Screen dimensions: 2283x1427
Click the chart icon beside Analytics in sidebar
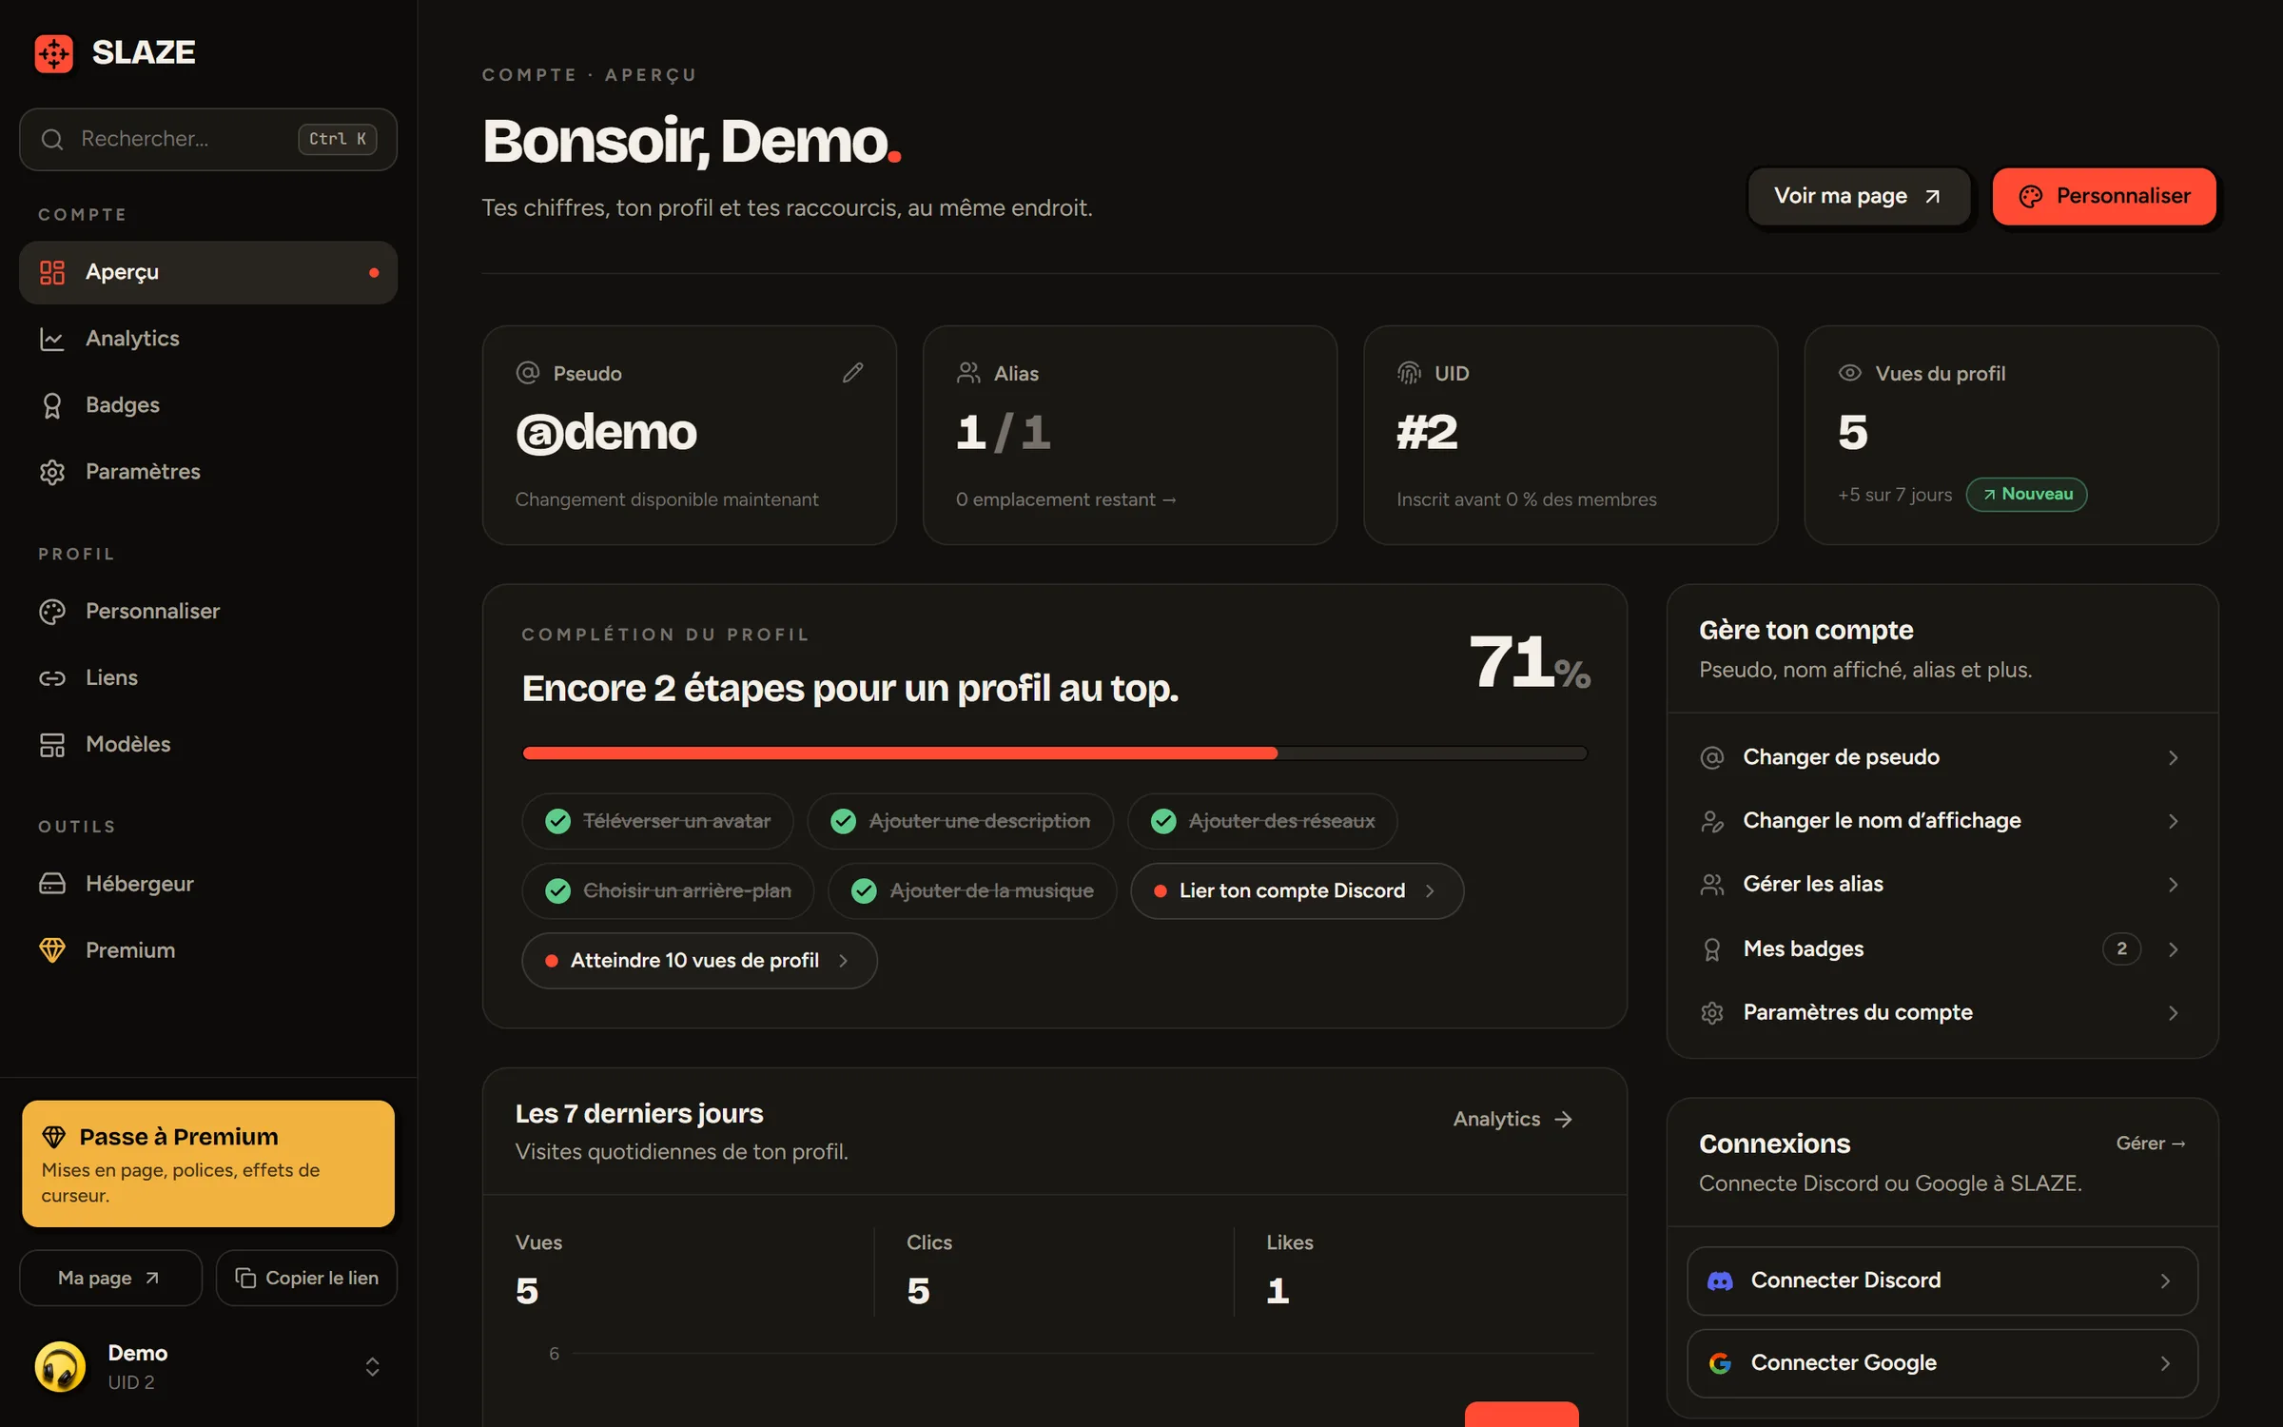pyautogui.click(x=52, y=339)
